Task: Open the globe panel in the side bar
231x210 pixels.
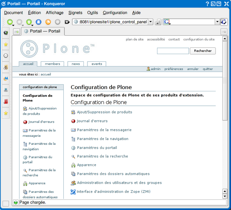Action: click(x=6, y=33)
